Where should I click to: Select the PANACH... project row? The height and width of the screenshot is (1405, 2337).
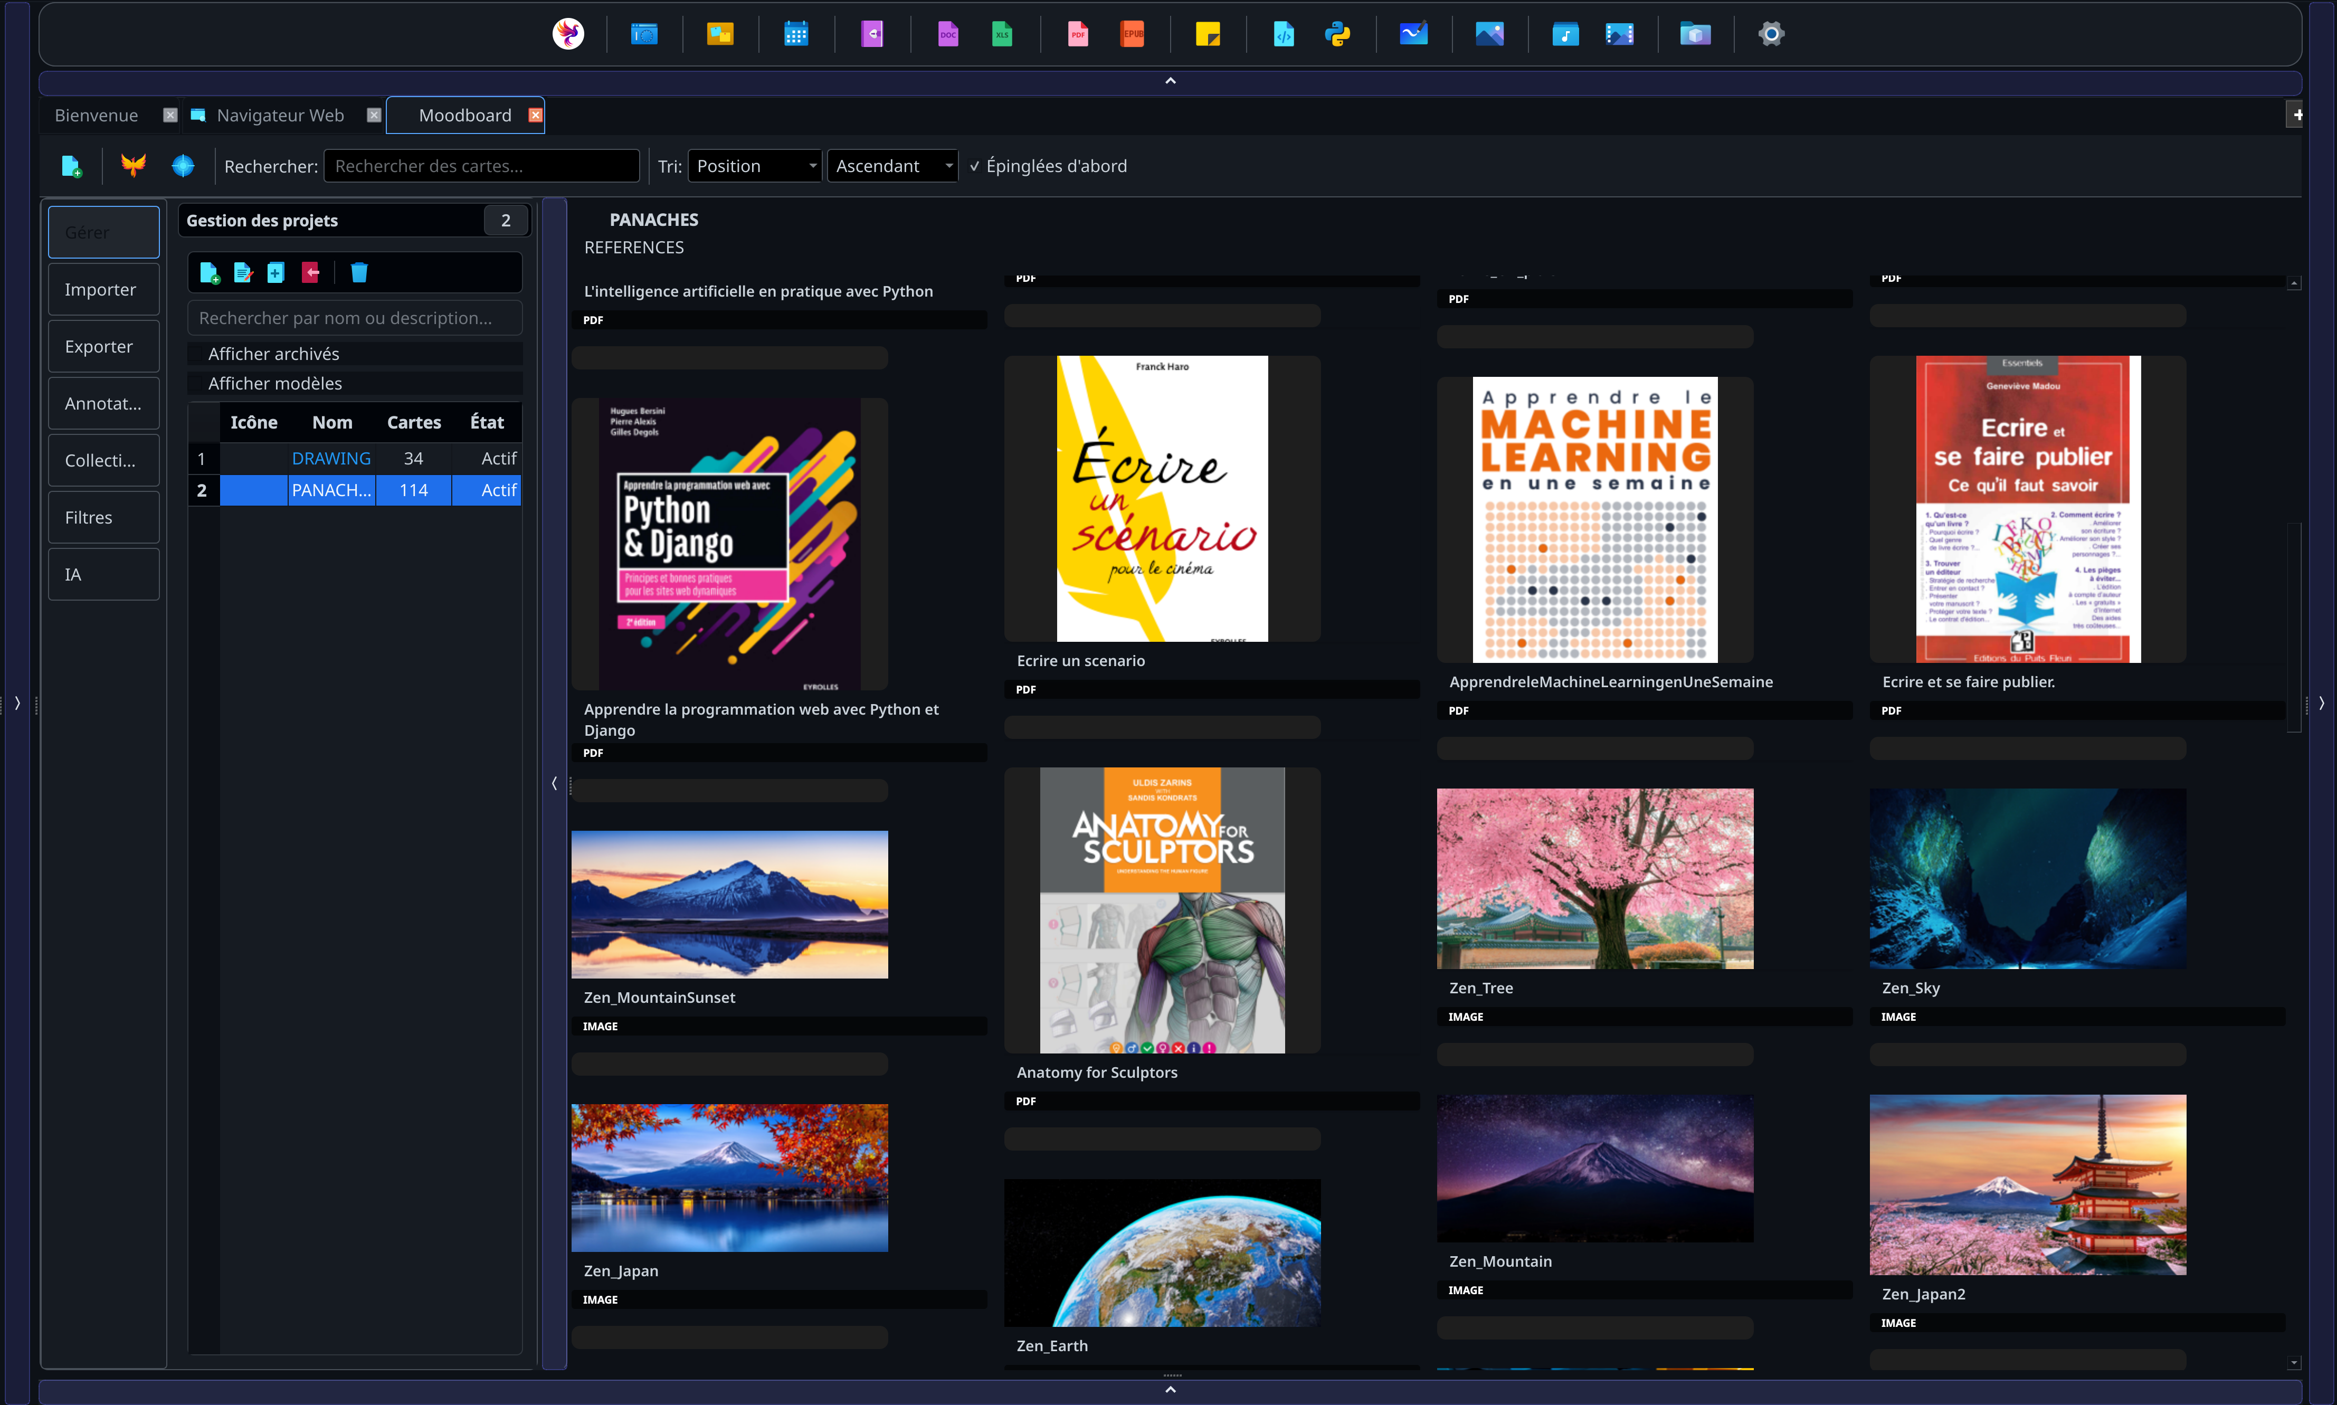(x=355, y=489)
